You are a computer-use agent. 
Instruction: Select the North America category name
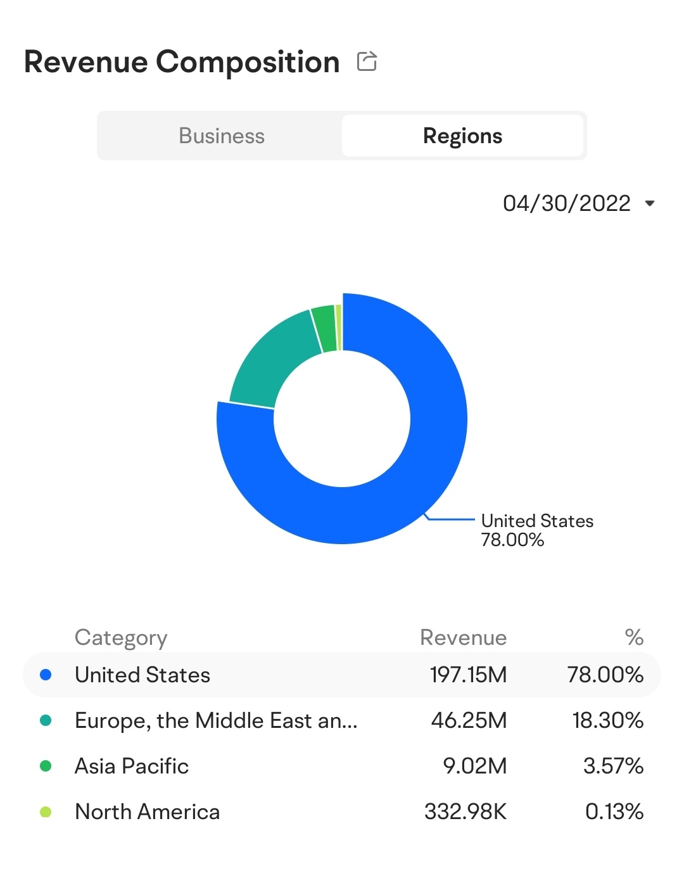pyautogui.click(x=148, y=811)
